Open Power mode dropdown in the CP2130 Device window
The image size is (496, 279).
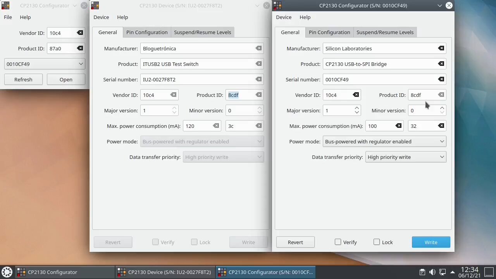click(202, 141)
